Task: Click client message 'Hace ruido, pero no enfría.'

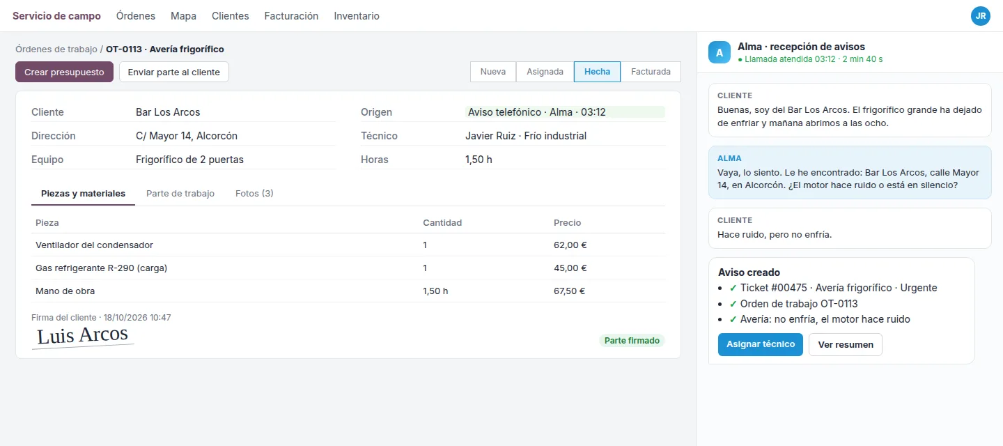Action: tap(850, 228)
